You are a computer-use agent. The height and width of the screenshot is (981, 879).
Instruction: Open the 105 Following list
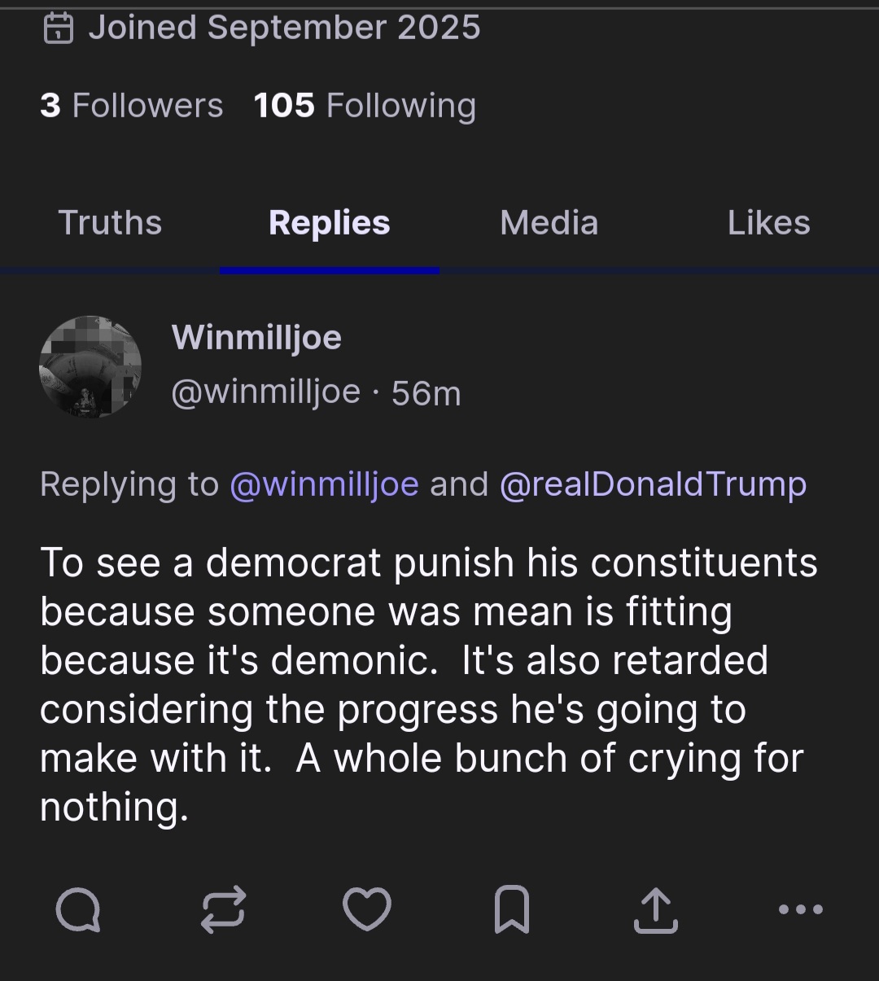tap(365, 106)
